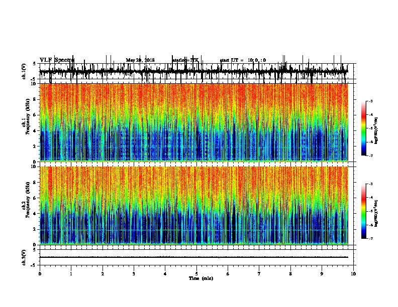The width and height of the screenshot is (398, 307).
Task: Click time axis tick label '10'
Action: [x=353, y=274]
